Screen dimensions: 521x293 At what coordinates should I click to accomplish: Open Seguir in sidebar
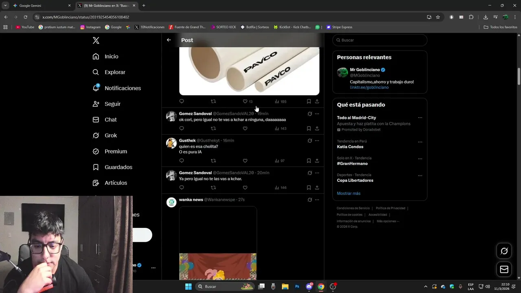coord(106,104)
